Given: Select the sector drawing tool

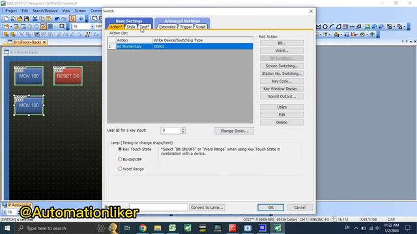Looking at the screenshot, I should (339, 27).
